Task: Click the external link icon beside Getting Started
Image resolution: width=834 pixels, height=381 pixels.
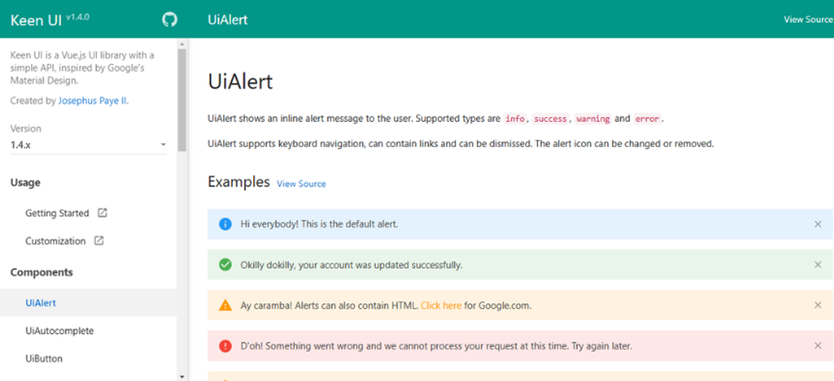Action: coord(103,213)
